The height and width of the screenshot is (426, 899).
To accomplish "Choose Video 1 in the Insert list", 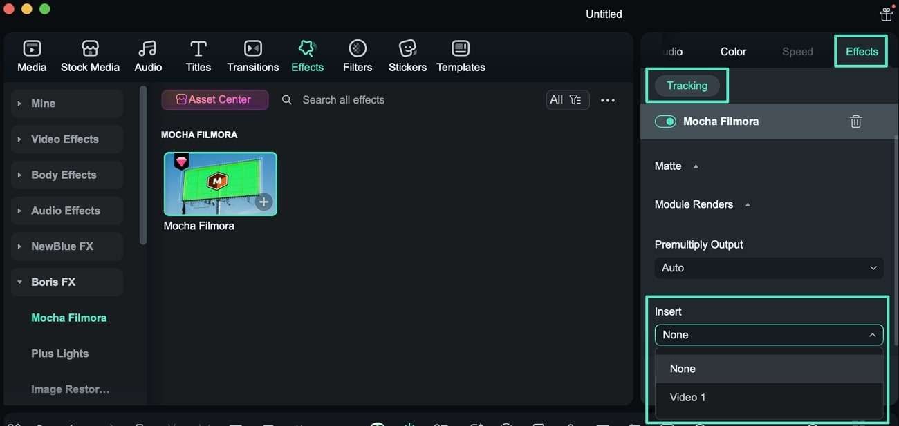I will point(769,398).
